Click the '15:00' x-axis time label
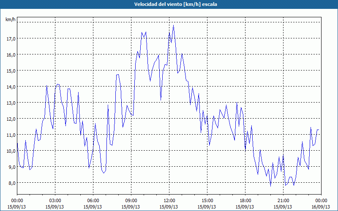The width and height of the screenshot is (338, 211). click(x=207, y=201)
